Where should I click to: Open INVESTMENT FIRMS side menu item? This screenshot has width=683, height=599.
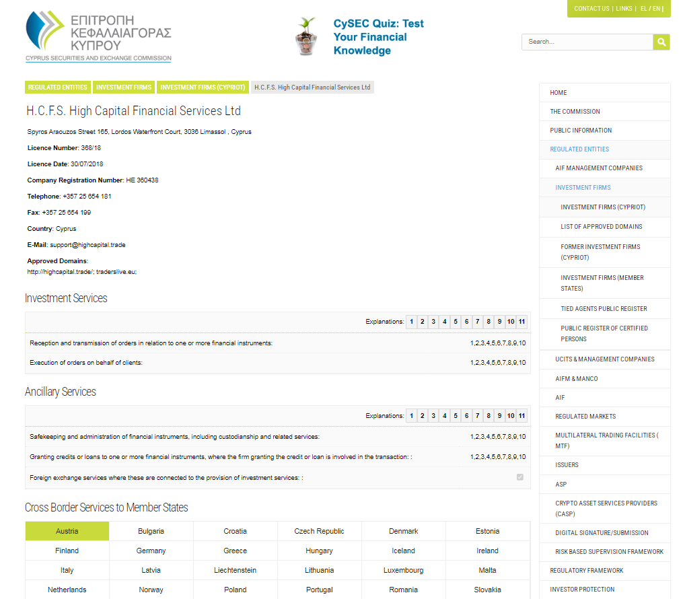pyautogui.click(x=604, y=187)
